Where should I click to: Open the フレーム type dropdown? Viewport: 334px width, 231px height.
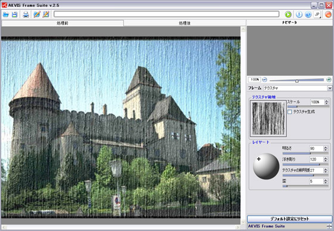click(x=330, y=88)
